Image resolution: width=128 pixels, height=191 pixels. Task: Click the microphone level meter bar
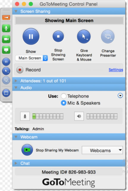[48, 116]
